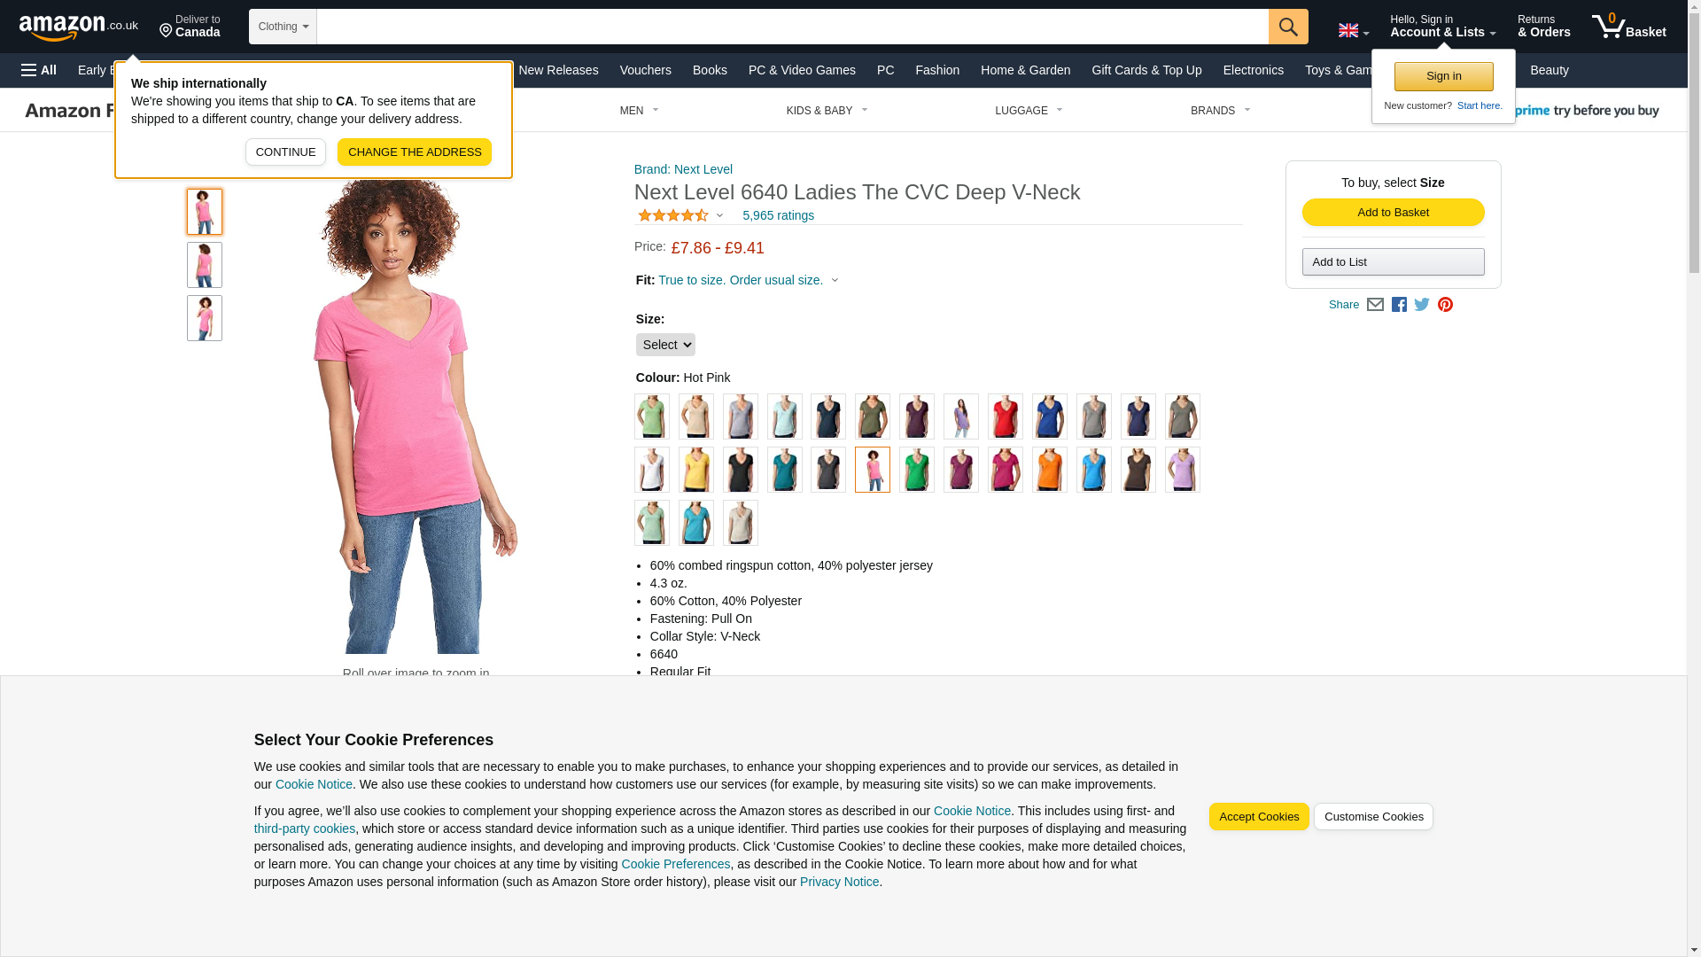Open the 5,965 ratings link

(778, 215)
